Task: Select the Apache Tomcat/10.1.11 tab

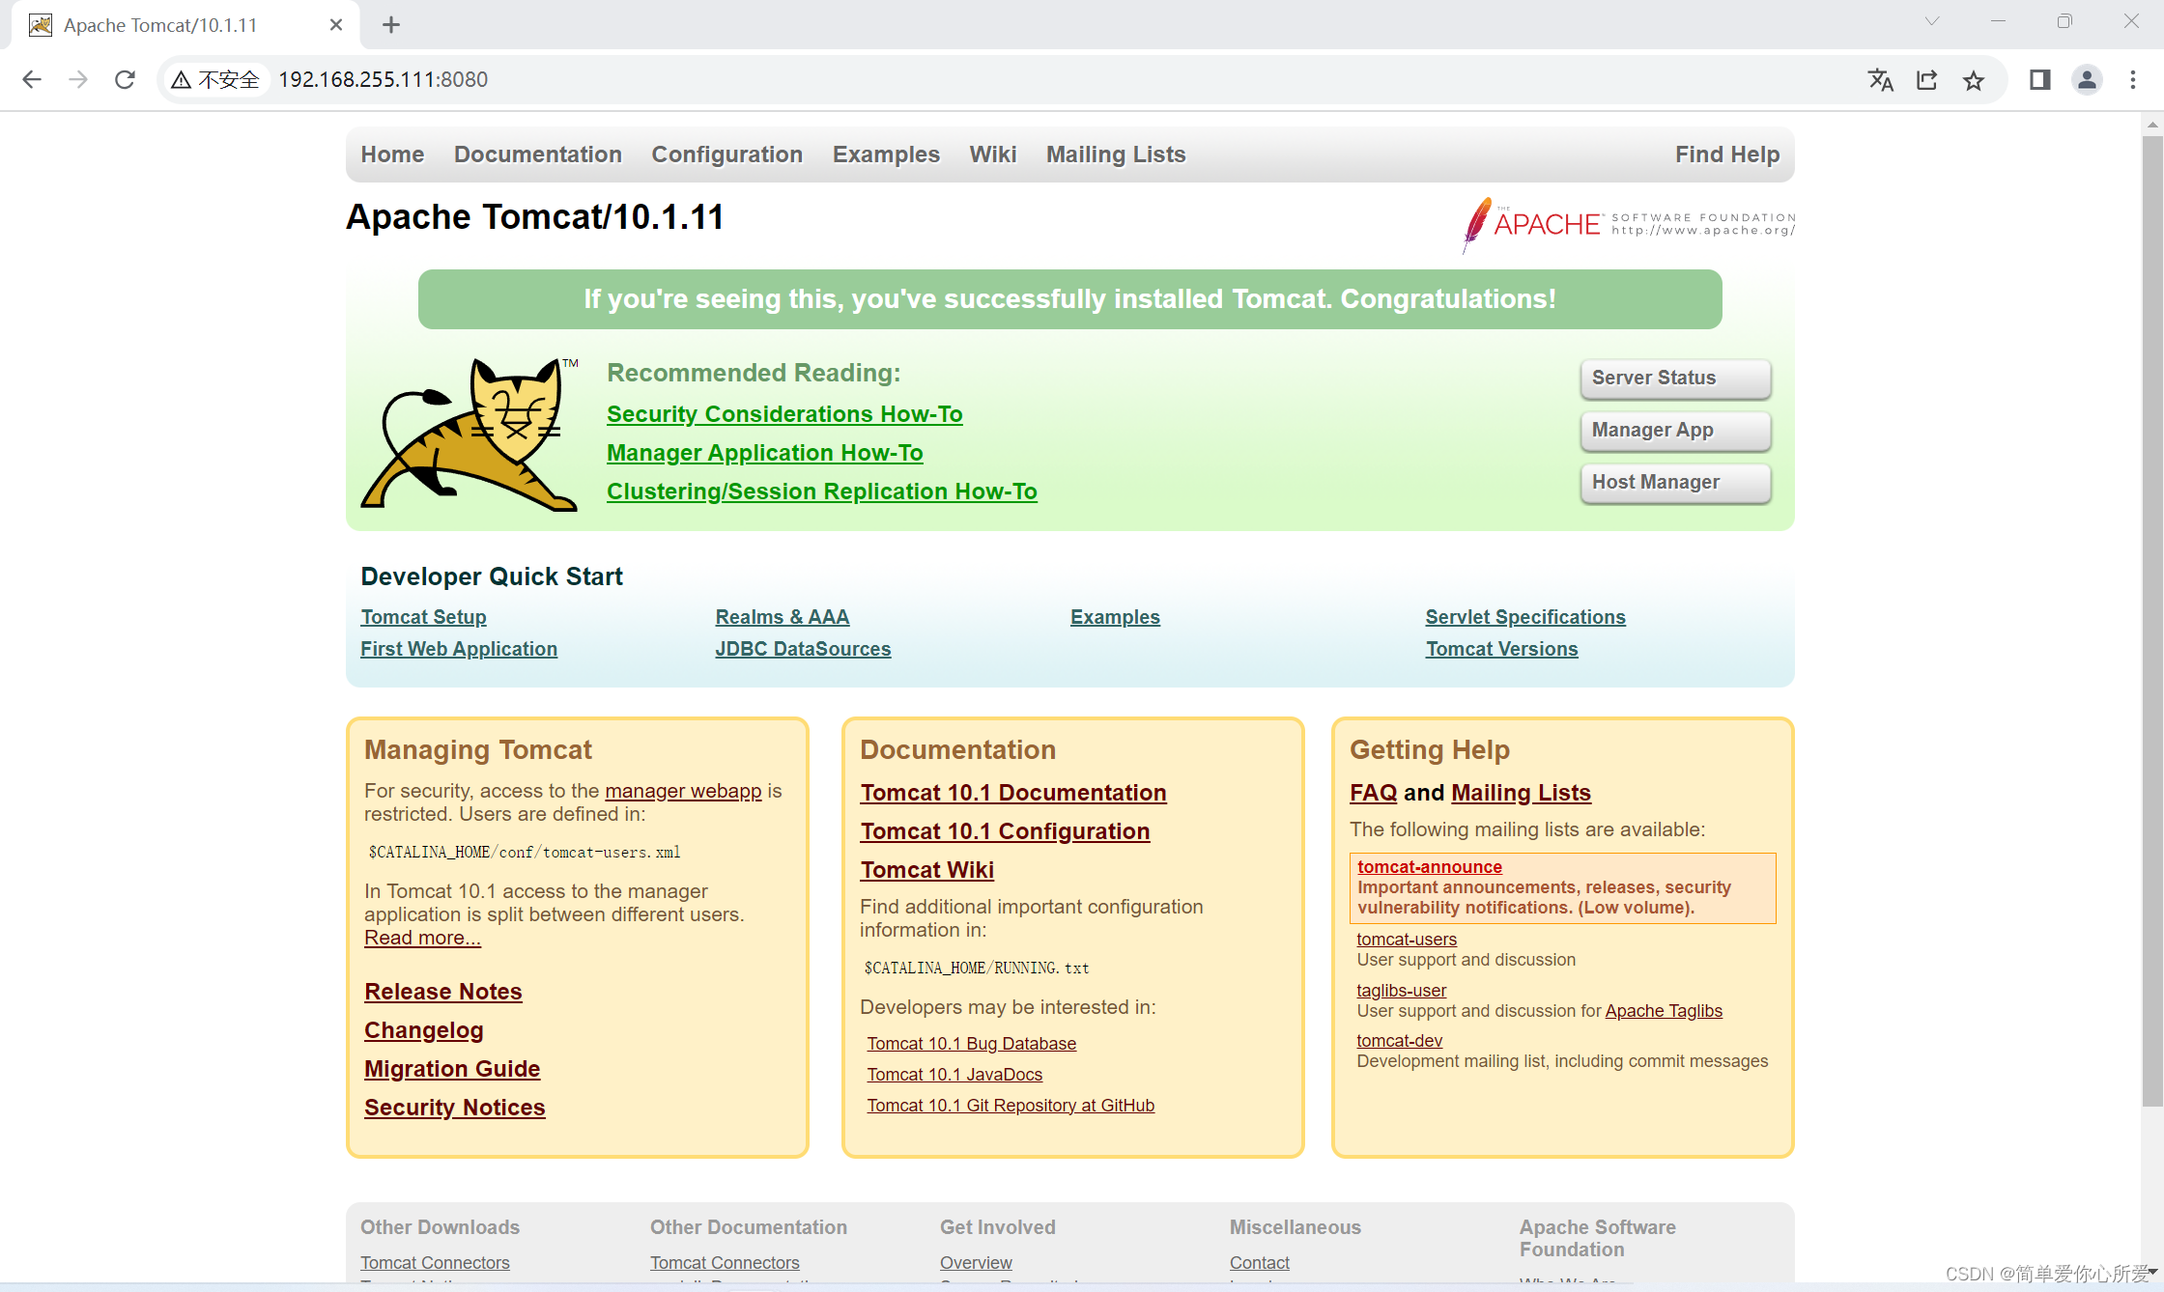Action: [185, 25]
